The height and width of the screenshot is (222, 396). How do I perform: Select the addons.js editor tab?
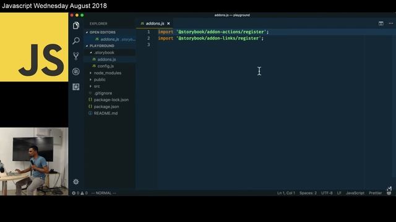coord(155,23)
